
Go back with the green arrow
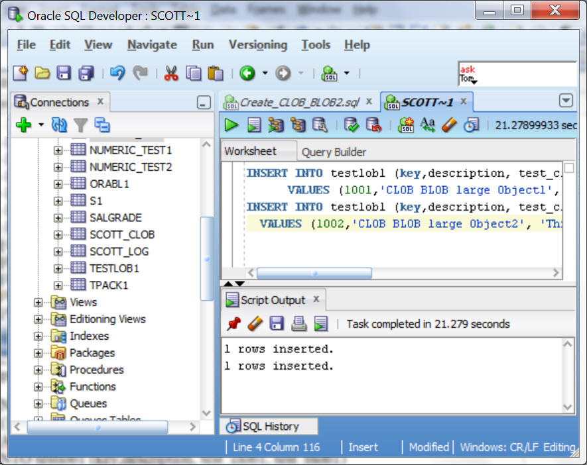247,73
